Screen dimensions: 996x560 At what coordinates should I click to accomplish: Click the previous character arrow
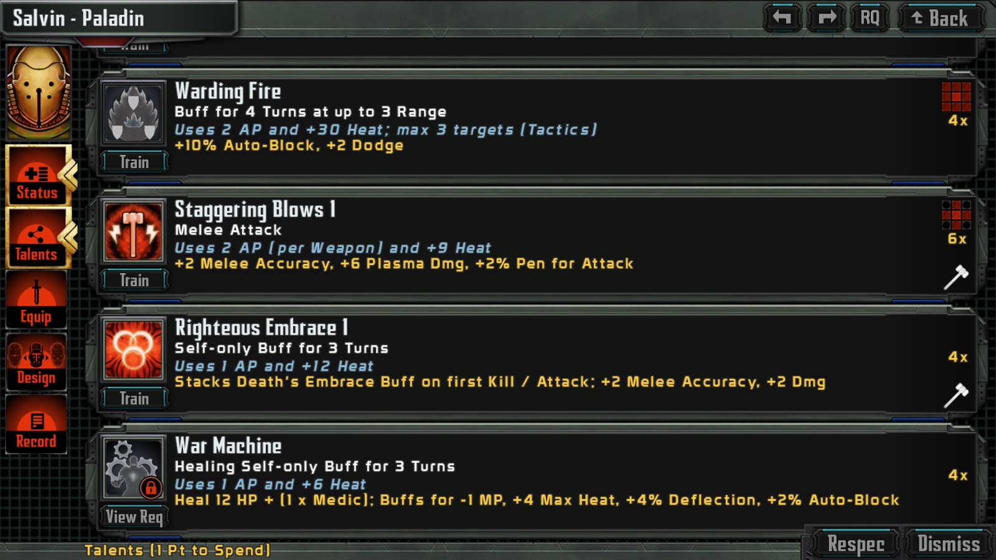782,17
